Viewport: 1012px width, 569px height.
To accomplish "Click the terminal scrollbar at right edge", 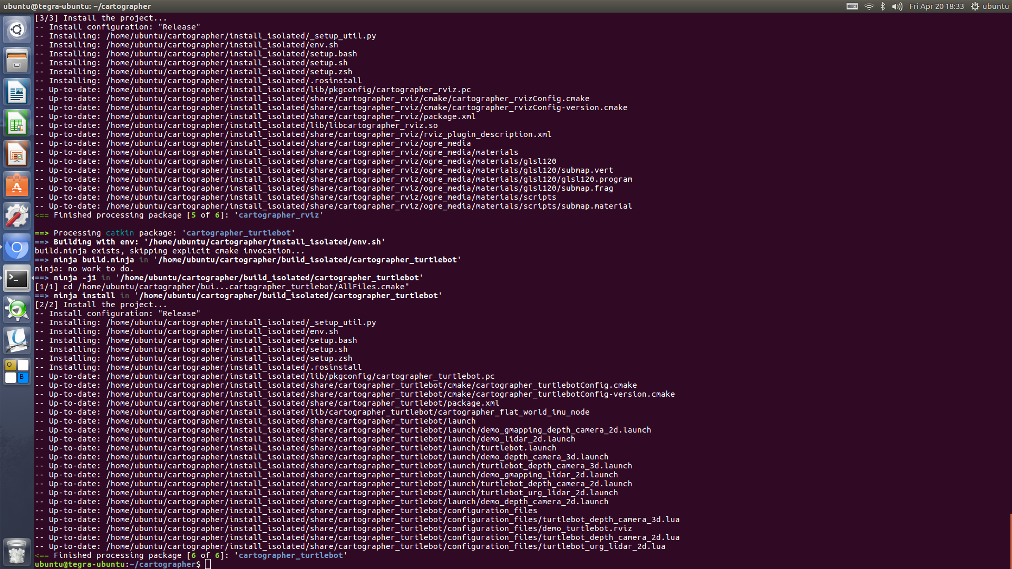I will click(x=1010, y=540).
